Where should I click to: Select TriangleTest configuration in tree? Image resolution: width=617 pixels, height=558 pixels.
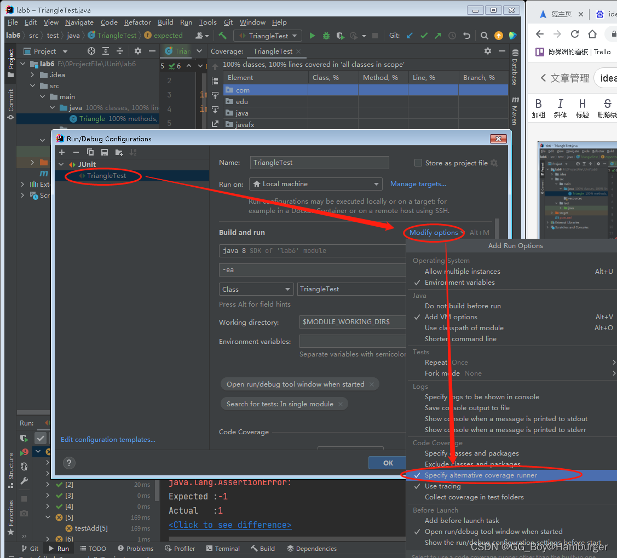tap(106, 176)
